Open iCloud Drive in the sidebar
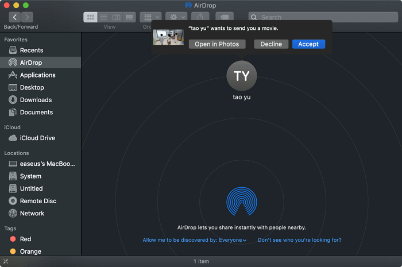 tap(37, 138)
